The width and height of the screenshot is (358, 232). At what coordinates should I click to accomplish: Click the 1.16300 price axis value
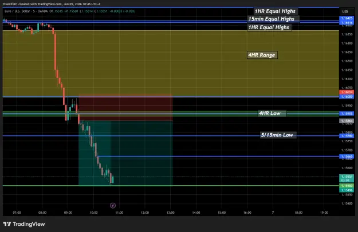[347, 43]
